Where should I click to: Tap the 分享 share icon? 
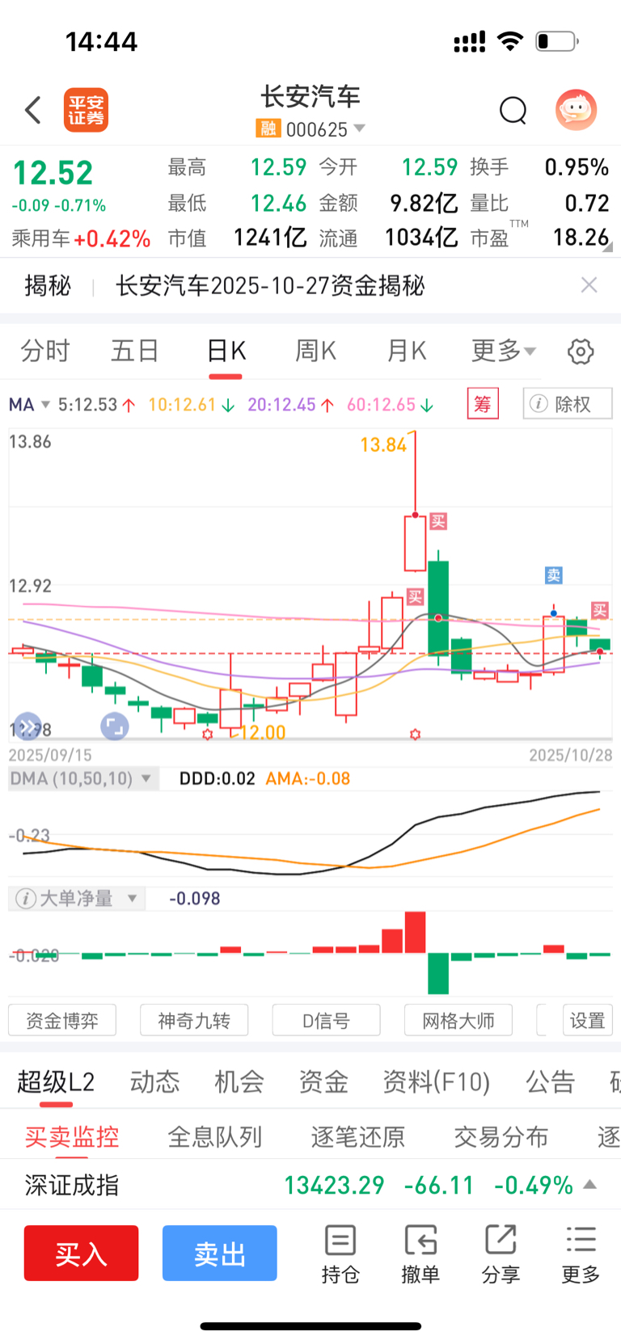pyautogui.click(x=501, y=1253)
